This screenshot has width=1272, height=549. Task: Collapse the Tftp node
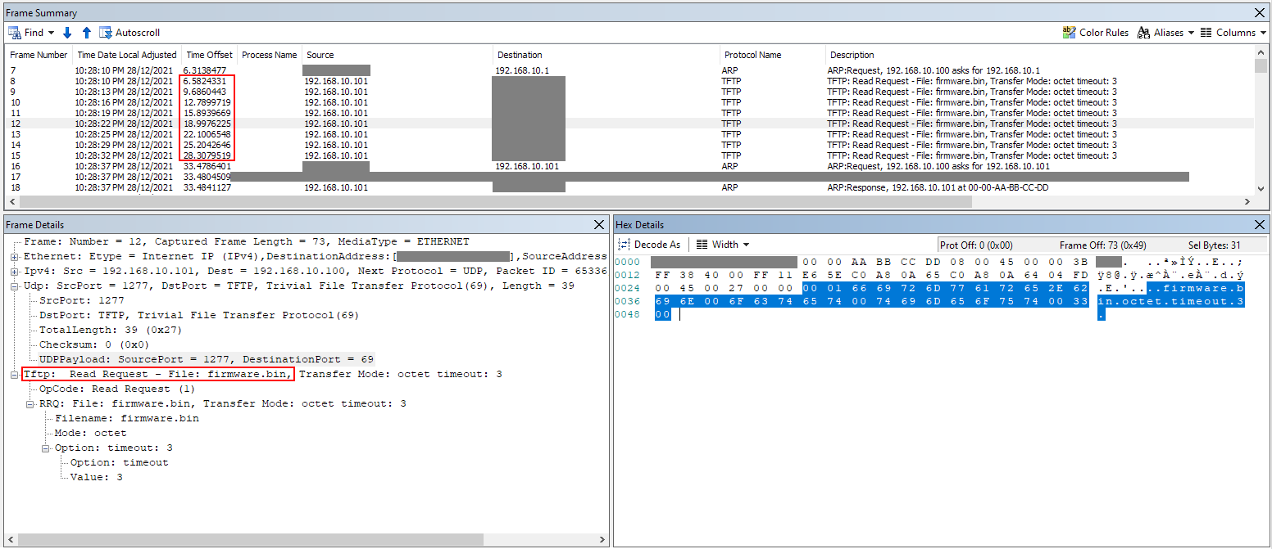click(x=15, y=375)
